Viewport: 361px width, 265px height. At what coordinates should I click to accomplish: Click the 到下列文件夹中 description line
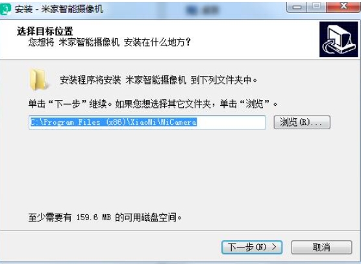(x=158, y=80)
